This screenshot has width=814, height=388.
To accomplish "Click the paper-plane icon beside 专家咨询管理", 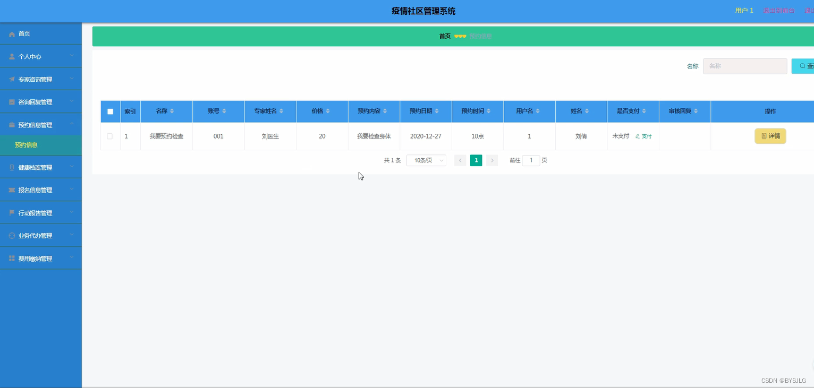I will pyautogui.click(x=12, y=80).
